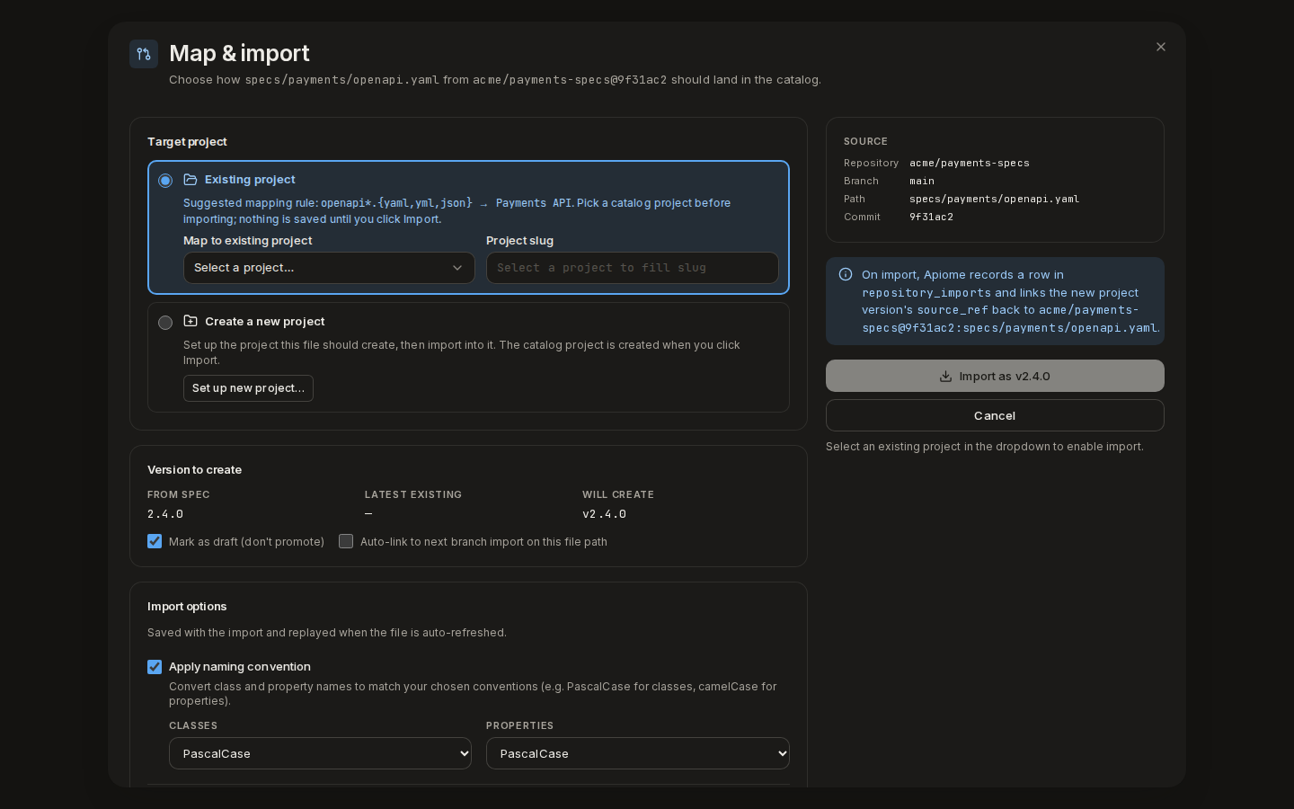
Task: Click the repository value acme/payments-specs
Action: pos(970,163)
